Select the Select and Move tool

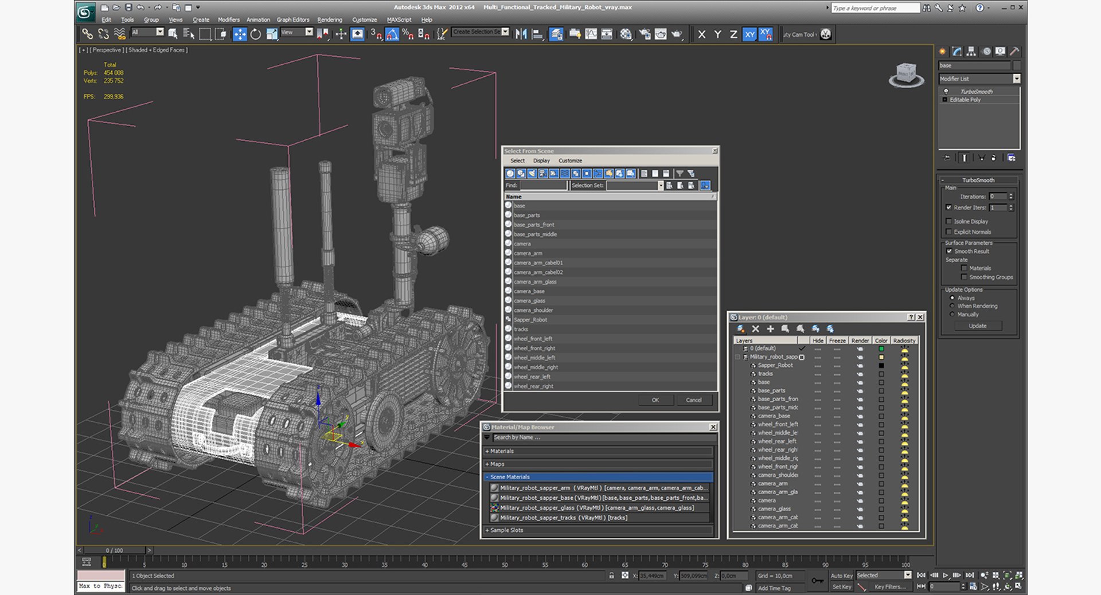click(240, 34)
